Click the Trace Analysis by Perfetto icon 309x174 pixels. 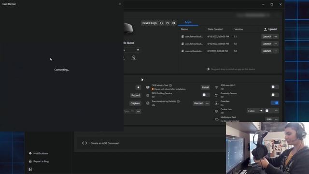coord(148,103)
